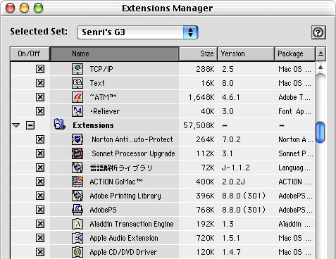Disable the Text control panel checkbox
The width and height of the screenshot is (336, 259).
[40, 83]
